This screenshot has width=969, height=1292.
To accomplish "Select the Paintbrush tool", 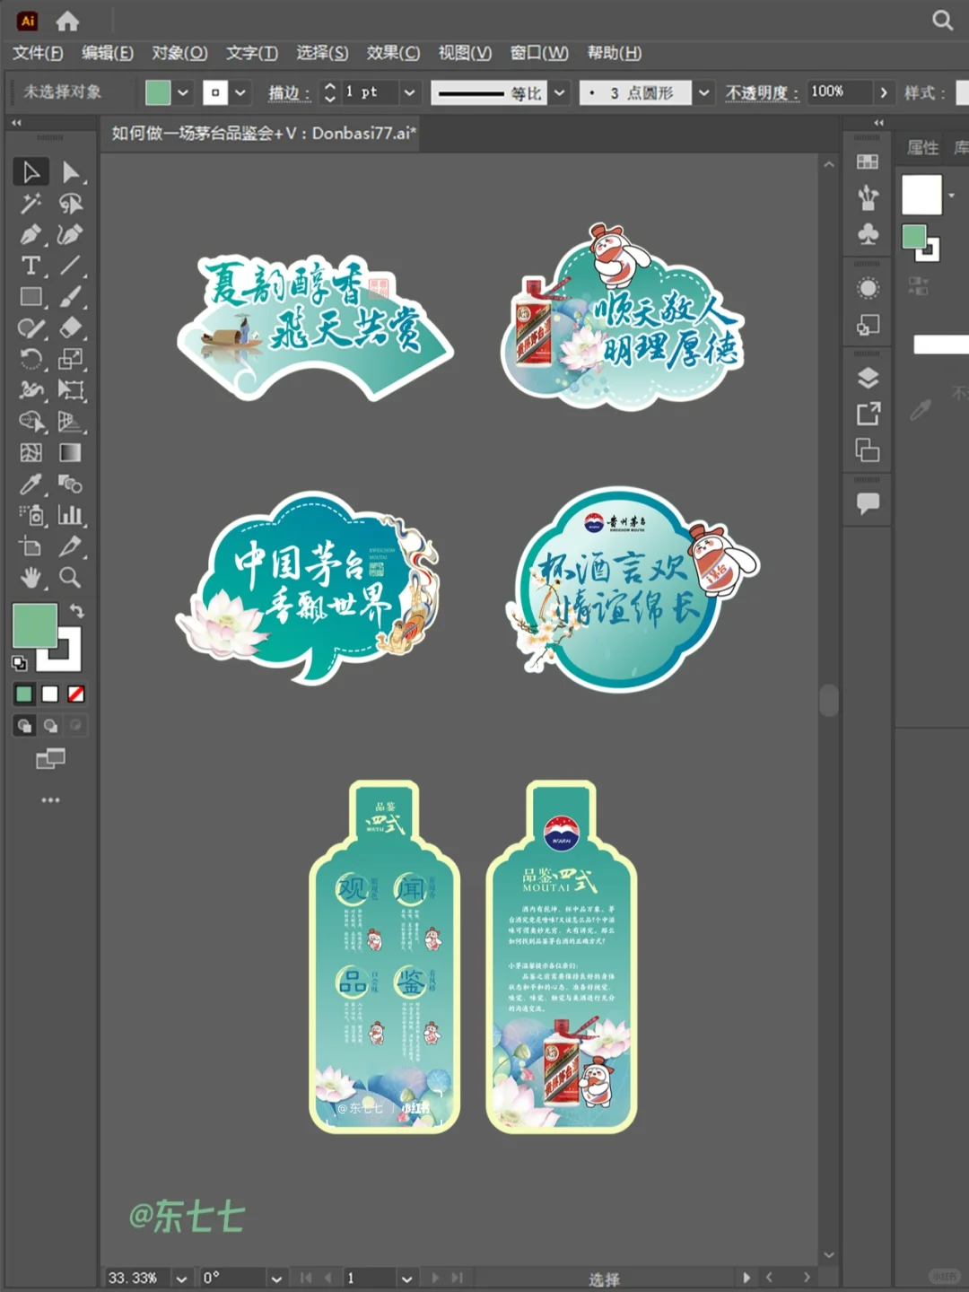I will tap(71, 297).
